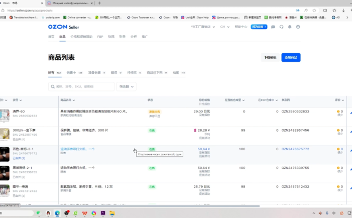Open the browser downloads icon

point(343,11)
